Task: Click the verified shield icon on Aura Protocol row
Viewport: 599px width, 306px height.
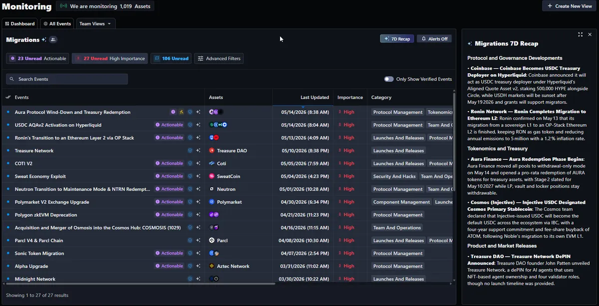Action: click(190, 112)
